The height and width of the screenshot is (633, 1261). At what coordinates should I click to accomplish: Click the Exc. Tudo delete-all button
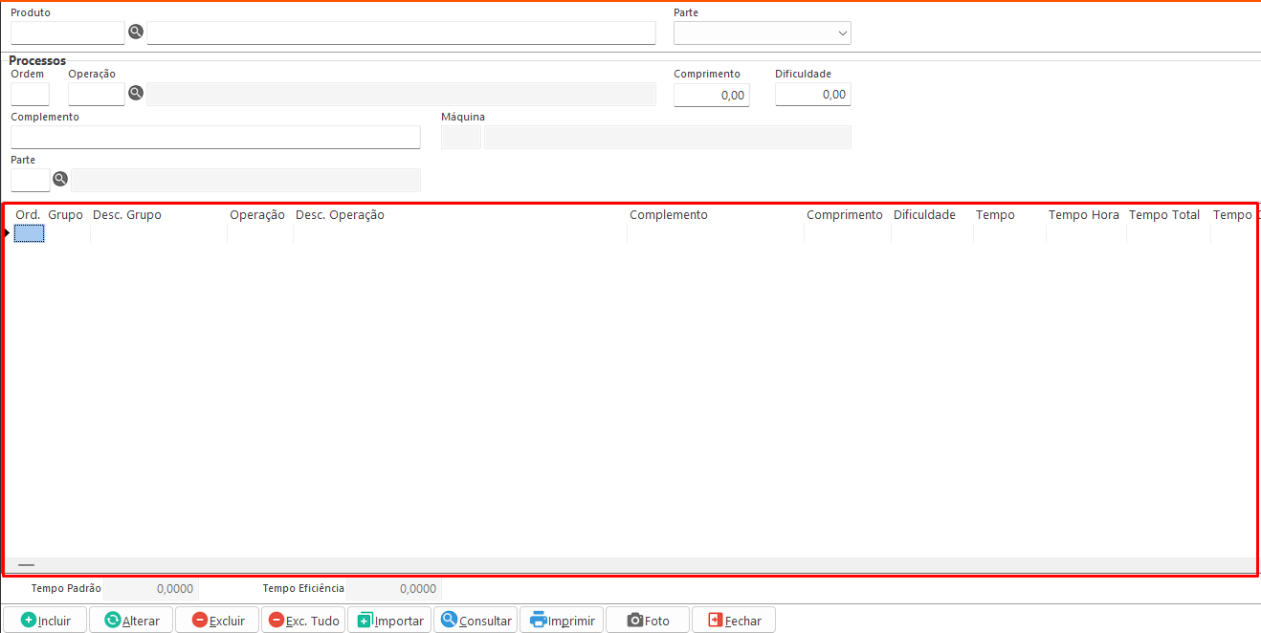point(303,621)
